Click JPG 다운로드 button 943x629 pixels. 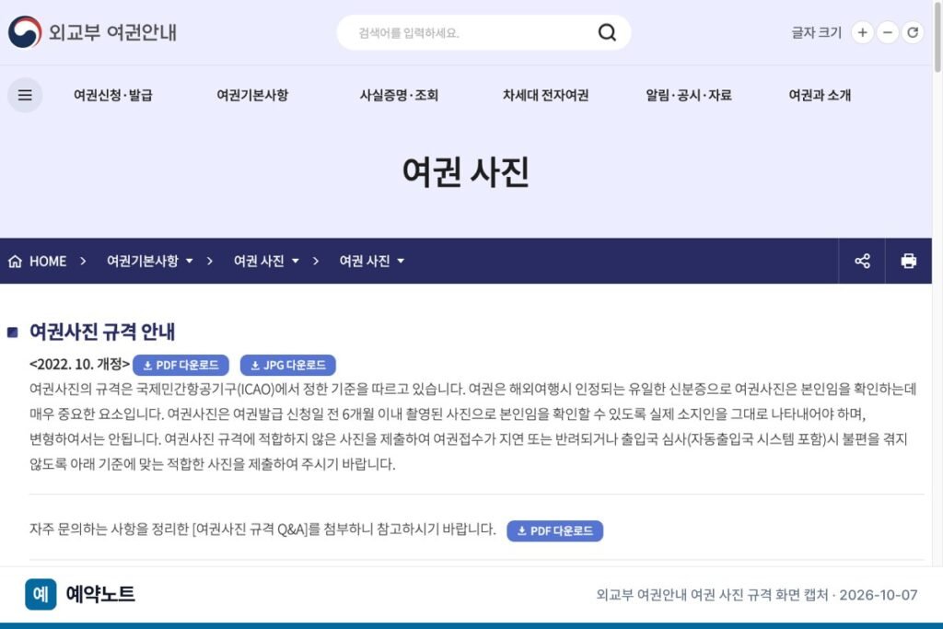pos(288,365)
